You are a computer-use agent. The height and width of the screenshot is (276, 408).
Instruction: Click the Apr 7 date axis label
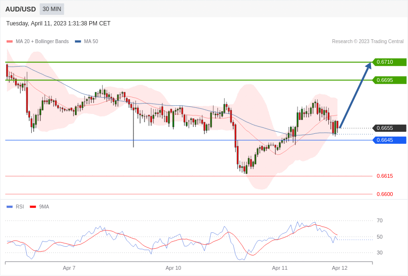tap(69, 268)
